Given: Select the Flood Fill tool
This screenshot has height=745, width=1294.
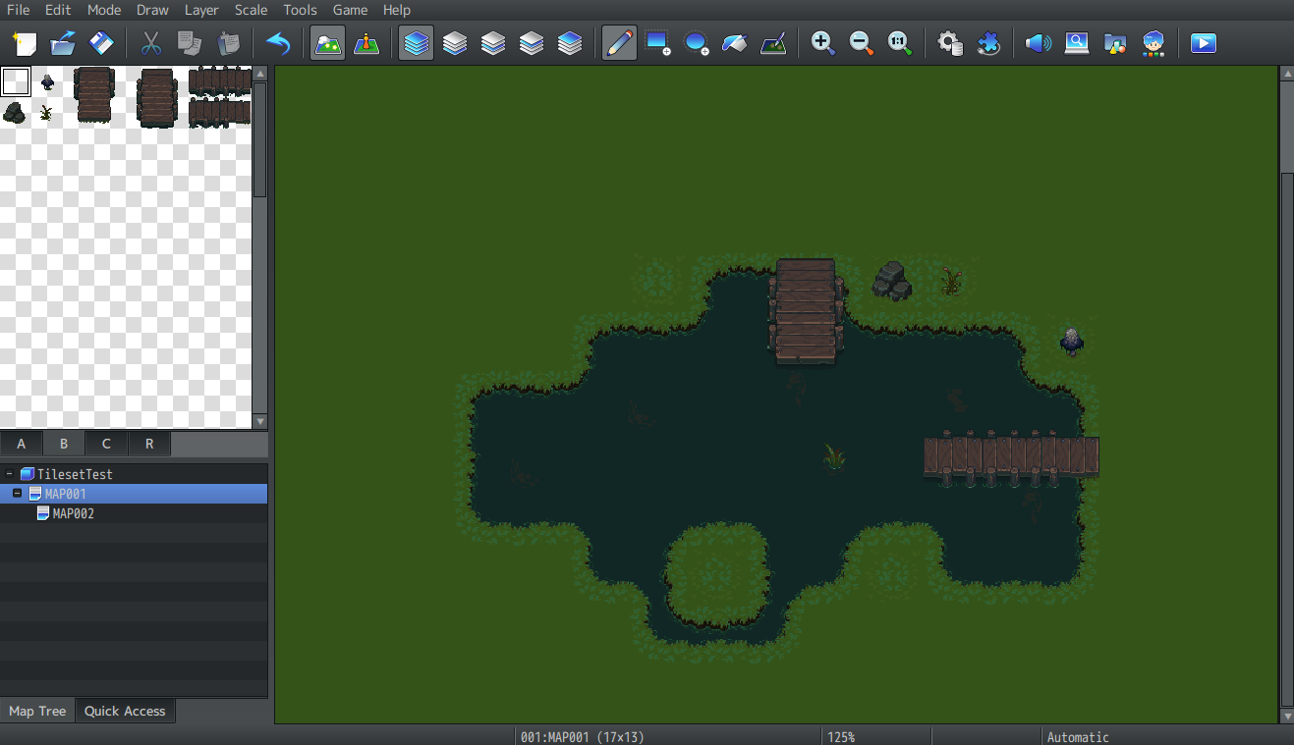Looking at the screenshot, I should pyautogui.click(x=734, y=43).
